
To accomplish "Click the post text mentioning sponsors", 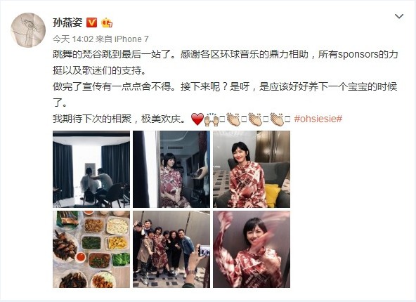I will (225, 62).
